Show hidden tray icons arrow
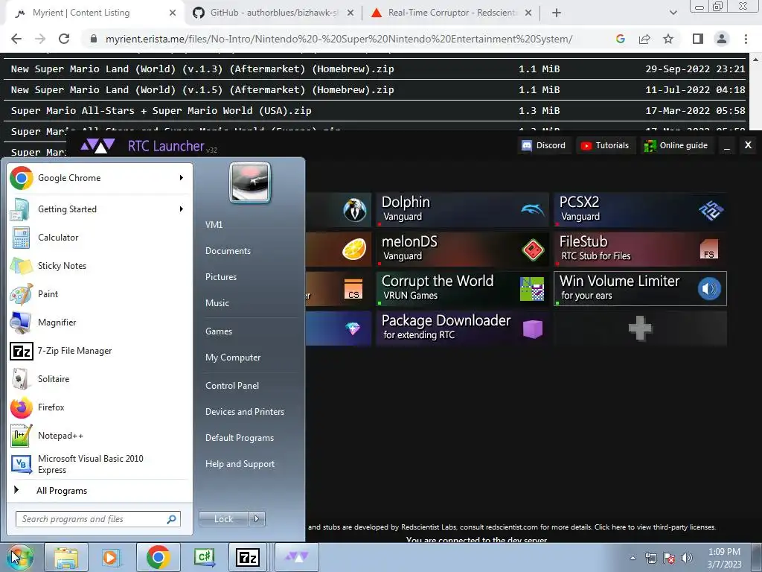The height and width of the screenshot is (572, 762). (633, 558)
